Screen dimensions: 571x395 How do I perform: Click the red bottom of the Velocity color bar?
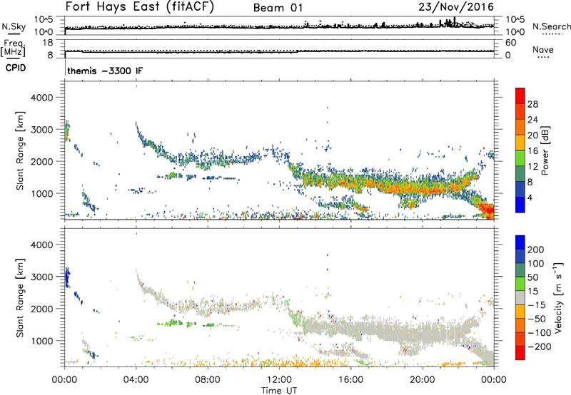520,353
